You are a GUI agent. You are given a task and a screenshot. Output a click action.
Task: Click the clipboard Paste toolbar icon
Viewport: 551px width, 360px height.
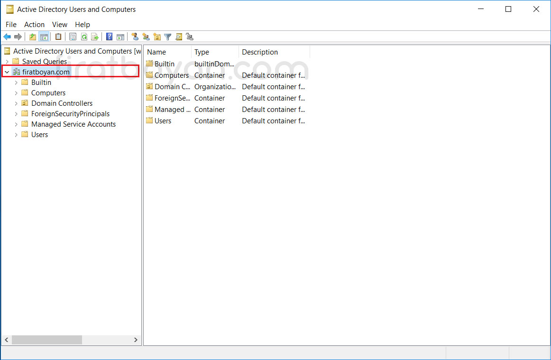click(58, 37)
